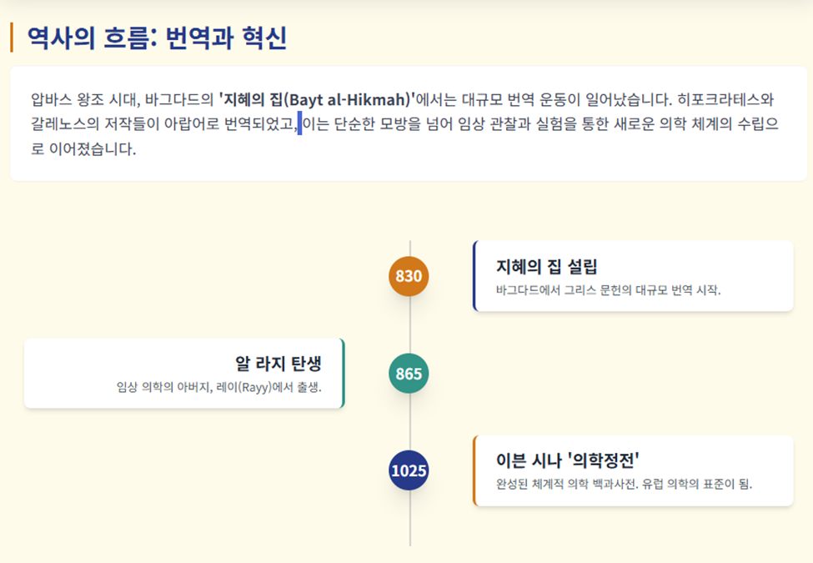Open the 알 라지 탄생 card
813x563 pixels.
pos(184,374)
